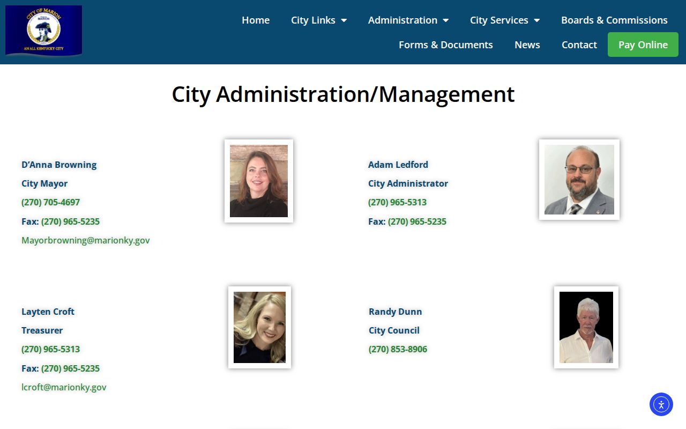Click Adam Ledford's phone (270) 965-5313
The height and width of the screenshot is (429, 686).
[397, 202]
